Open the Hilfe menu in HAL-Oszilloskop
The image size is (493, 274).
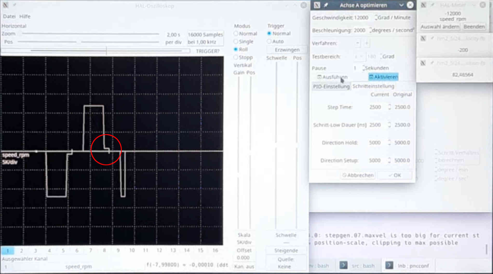[25, 16]
